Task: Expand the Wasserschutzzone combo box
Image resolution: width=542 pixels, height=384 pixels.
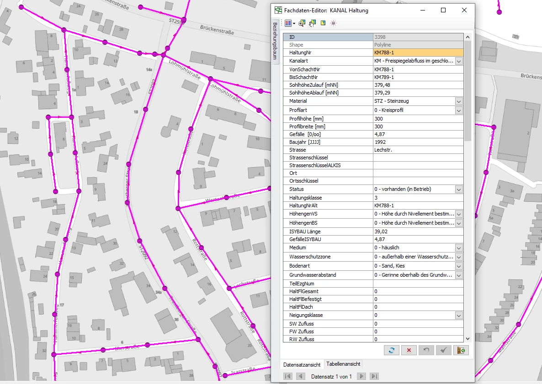Action: [459, 257]
